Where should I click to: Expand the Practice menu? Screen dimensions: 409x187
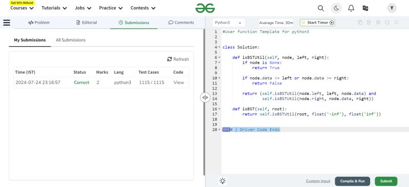click(x=111, y=8)
